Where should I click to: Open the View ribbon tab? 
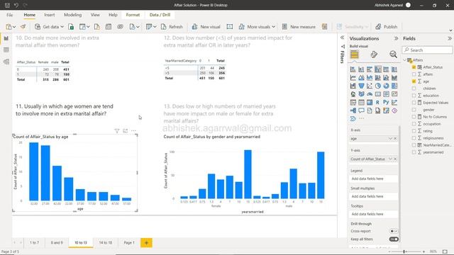tap(95, 15)
